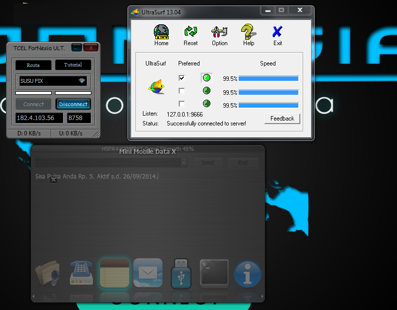Click the right scroll arrow of the Mini Mobile Data dock
Image resolution: width=397 pixels, height=310 pixels.
pyautogui.click(x=263, y=296)
